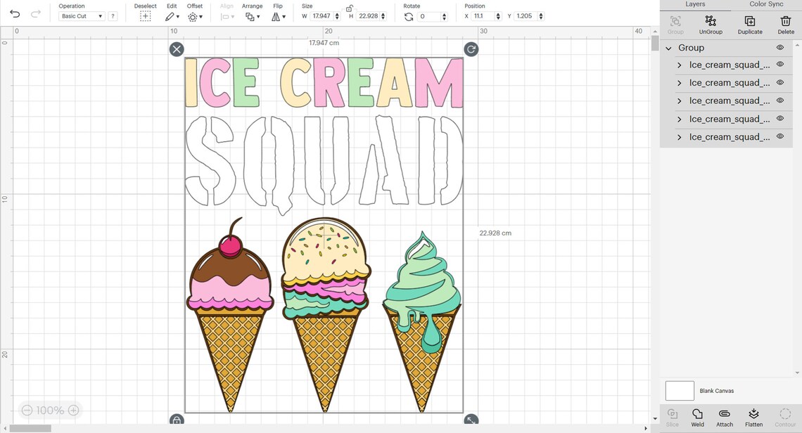Hide the last Ice_cream_squad layer
This screenshot has width=802, height=433.
780,136
